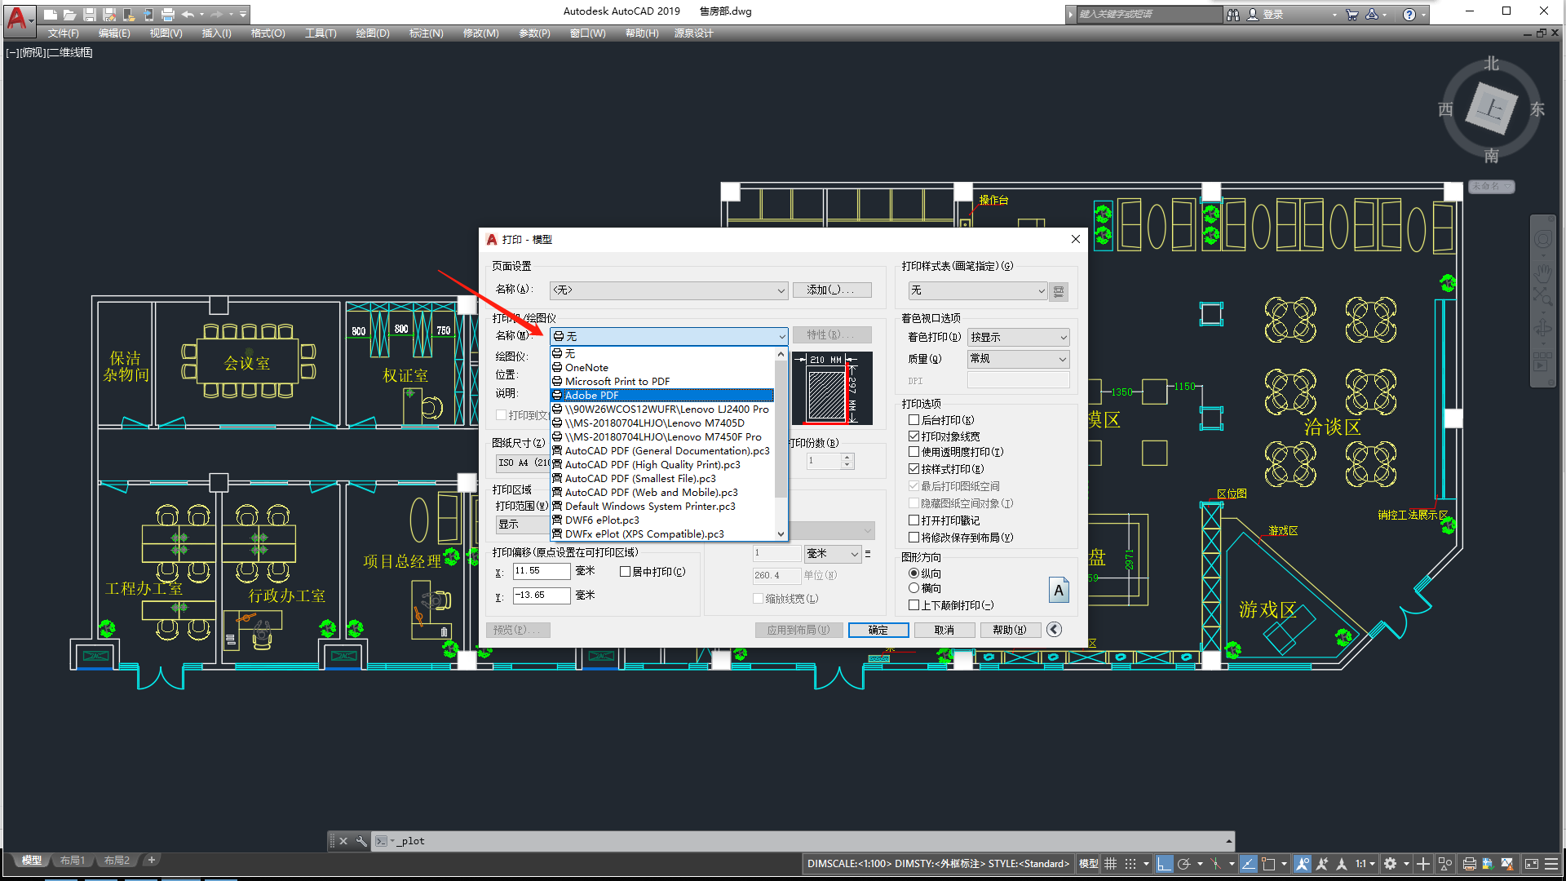
Task: Select the 横向 landscape radio button
Action: point(914,588)
